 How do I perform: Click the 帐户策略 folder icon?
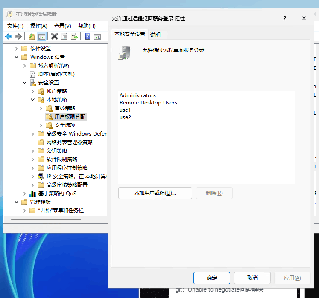coord(41,91)
